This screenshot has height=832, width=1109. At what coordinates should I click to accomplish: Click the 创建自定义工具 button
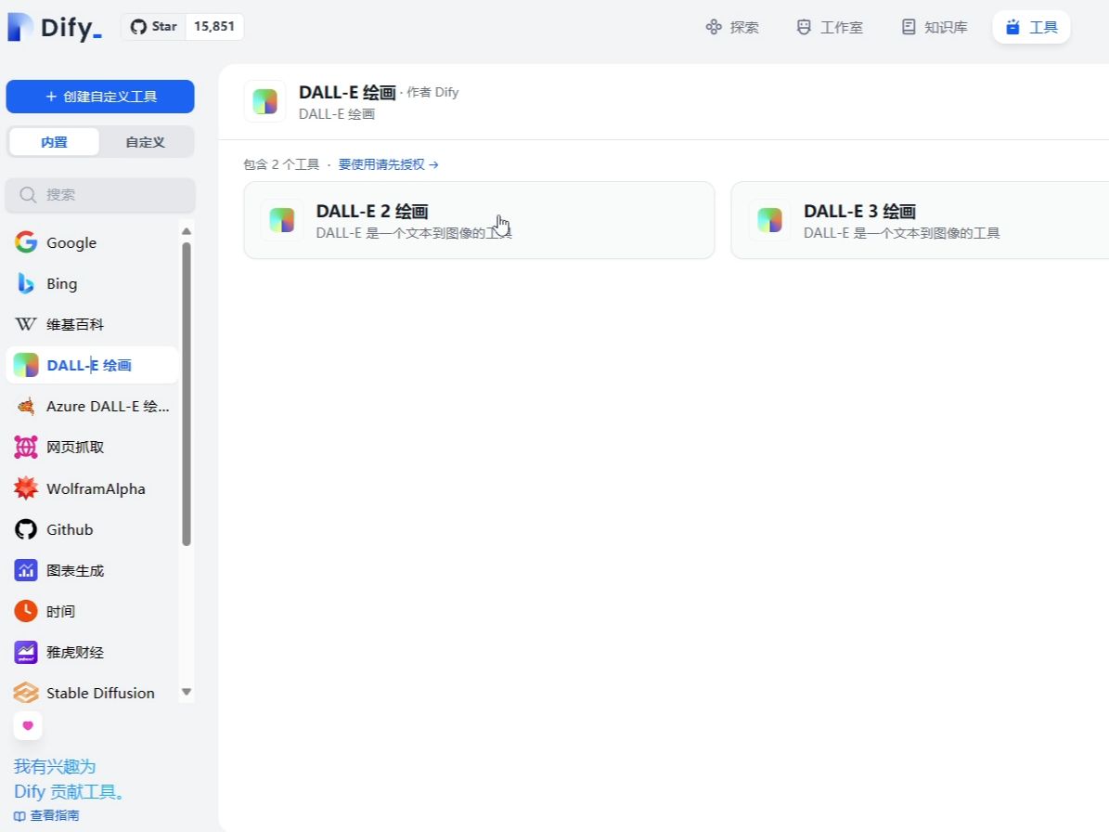point(100,96)
